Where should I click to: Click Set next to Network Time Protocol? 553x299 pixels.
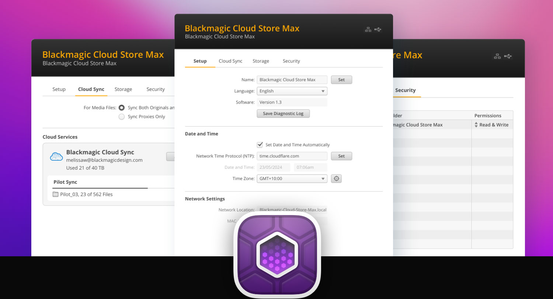(341, 156)
